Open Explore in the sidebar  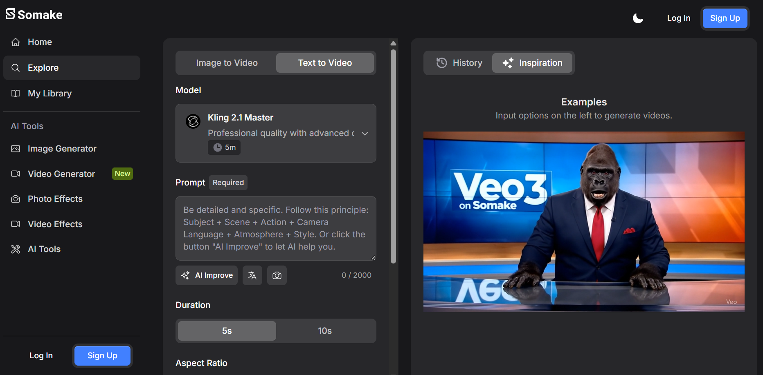coord(72,68)
